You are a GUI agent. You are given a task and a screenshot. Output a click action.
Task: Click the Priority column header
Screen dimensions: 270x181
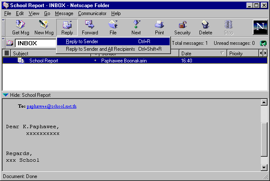(x=243, y=53)
